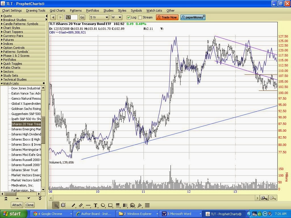Image resolution: width=291 pixels, height=218 pixels.
Task: Select the pointer arrow tool
Action: click(56, 205)
